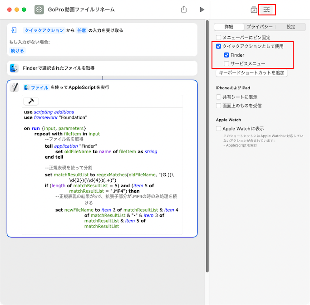This screenshot has height=305, width=310.
Task: Enable 共有シートに表示 checkbox
Action: (x=219, y=97)
